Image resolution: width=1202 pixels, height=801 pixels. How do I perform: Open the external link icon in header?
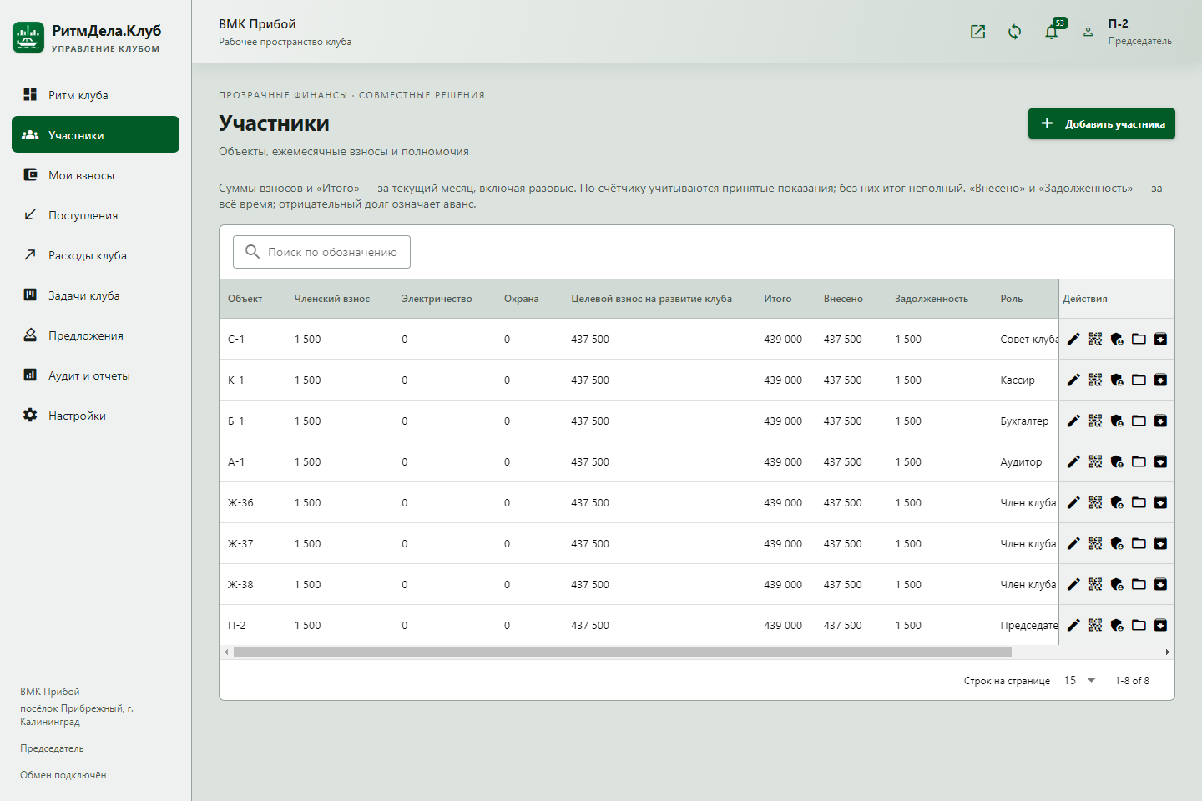coord(978,32)
